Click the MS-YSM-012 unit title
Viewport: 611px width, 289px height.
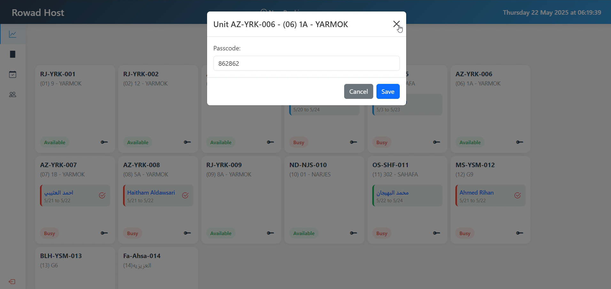point(475,165)
